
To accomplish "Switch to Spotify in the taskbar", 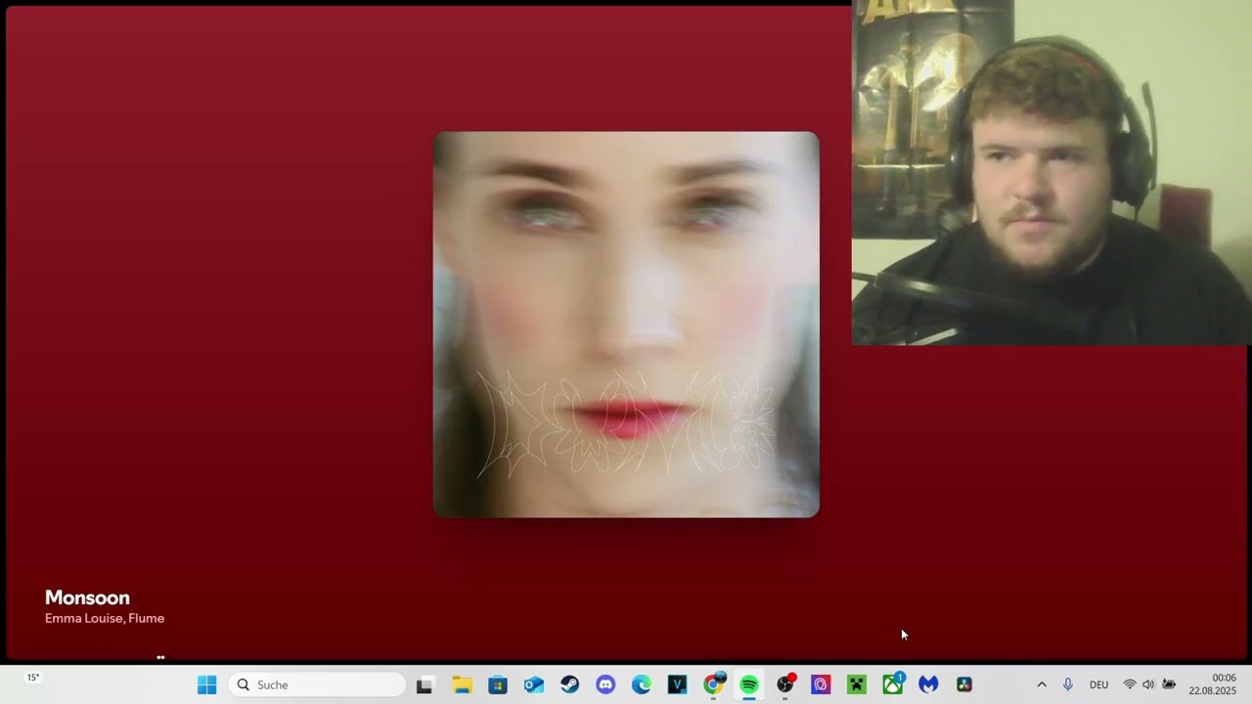I will click(x=749, y=684).
